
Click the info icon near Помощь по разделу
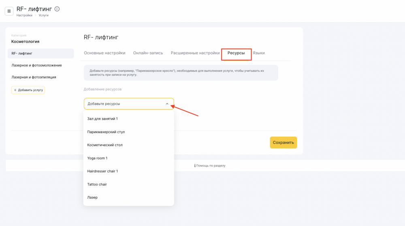195,166
